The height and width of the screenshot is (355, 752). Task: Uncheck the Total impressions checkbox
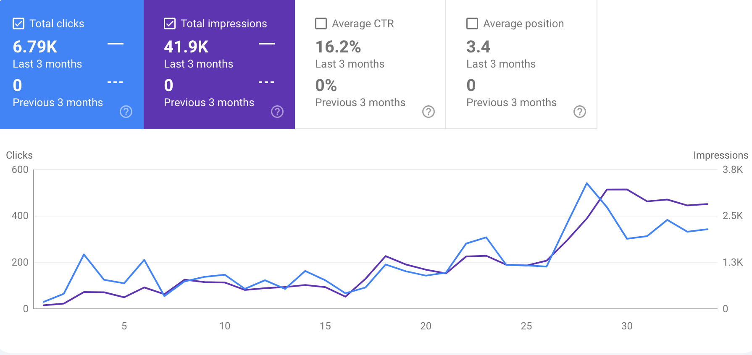point(170,23)
